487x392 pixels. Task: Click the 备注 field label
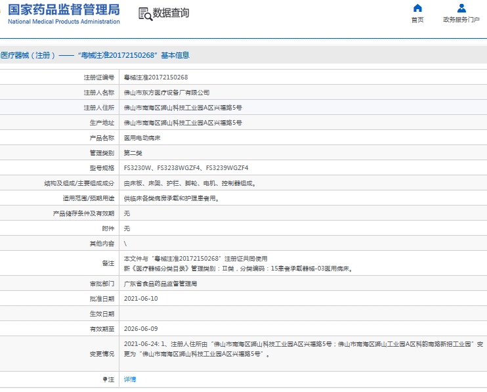108,263
